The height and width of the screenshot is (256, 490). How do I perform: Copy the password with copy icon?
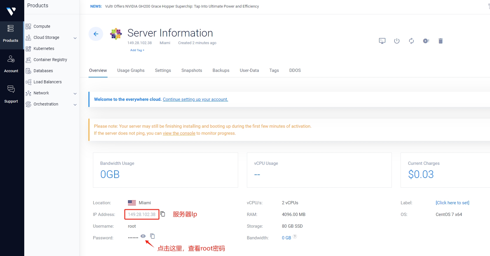[x=152, y=236]
